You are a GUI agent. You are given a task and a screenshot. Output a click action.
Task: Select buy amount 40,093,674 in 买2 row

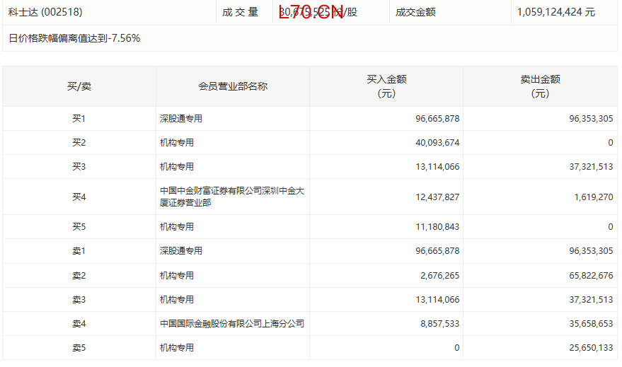pyautogui.click(x=437, y=143)
